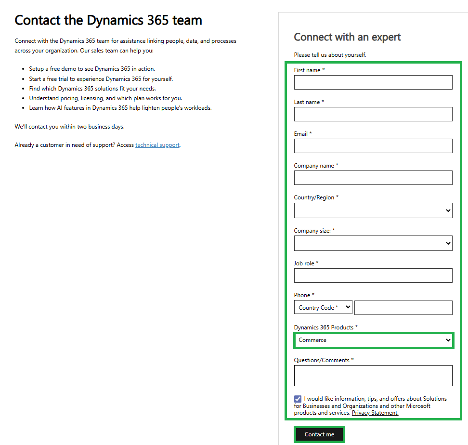Click the Company name field

[373, 178]
